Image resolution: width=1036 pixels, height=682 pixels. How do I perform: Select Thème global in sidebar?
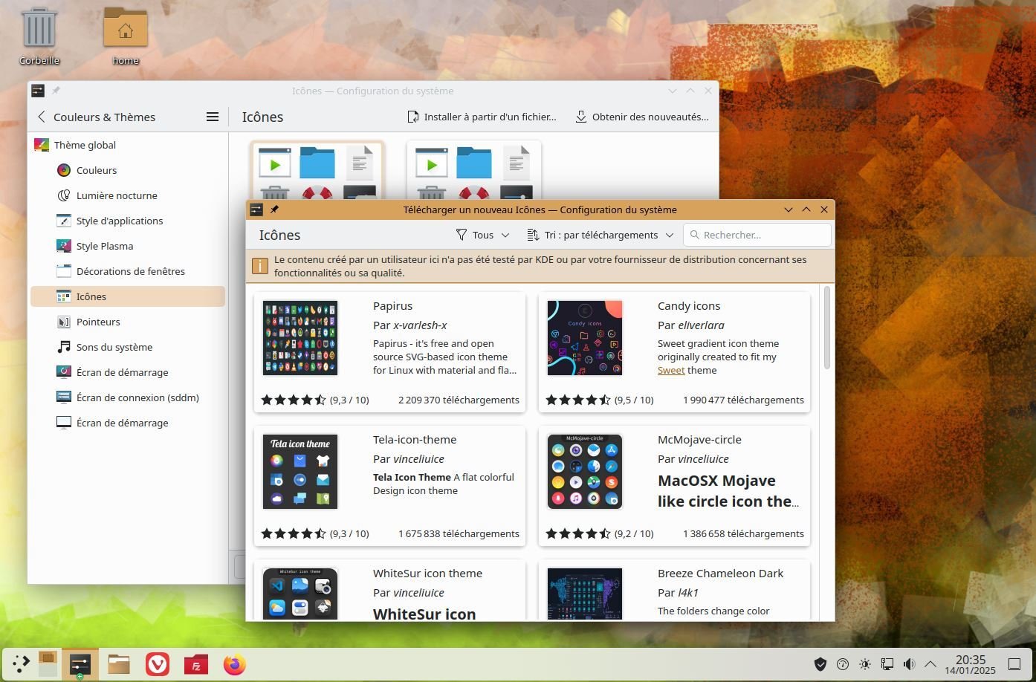coord(128,145)
